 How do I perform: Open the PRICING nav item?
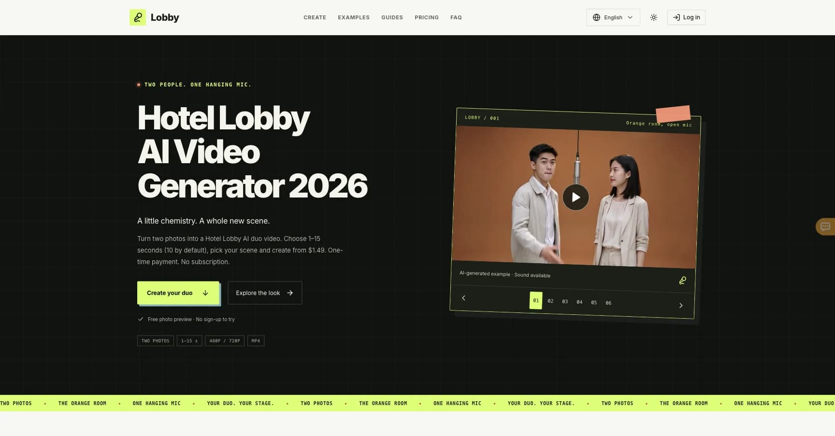(427, 17)
